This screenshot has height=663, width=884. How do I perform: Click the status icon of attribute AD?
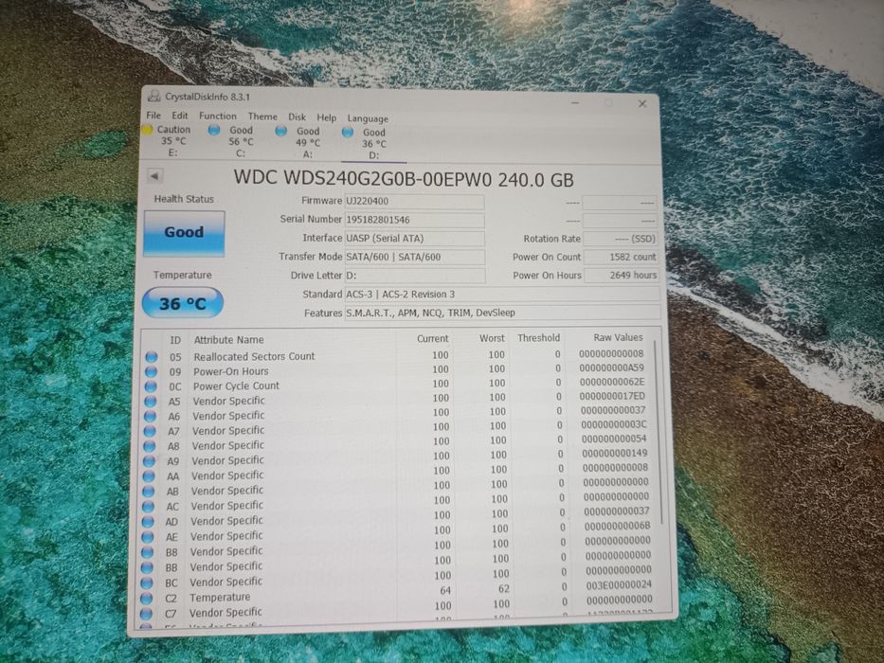click(148, 522)
